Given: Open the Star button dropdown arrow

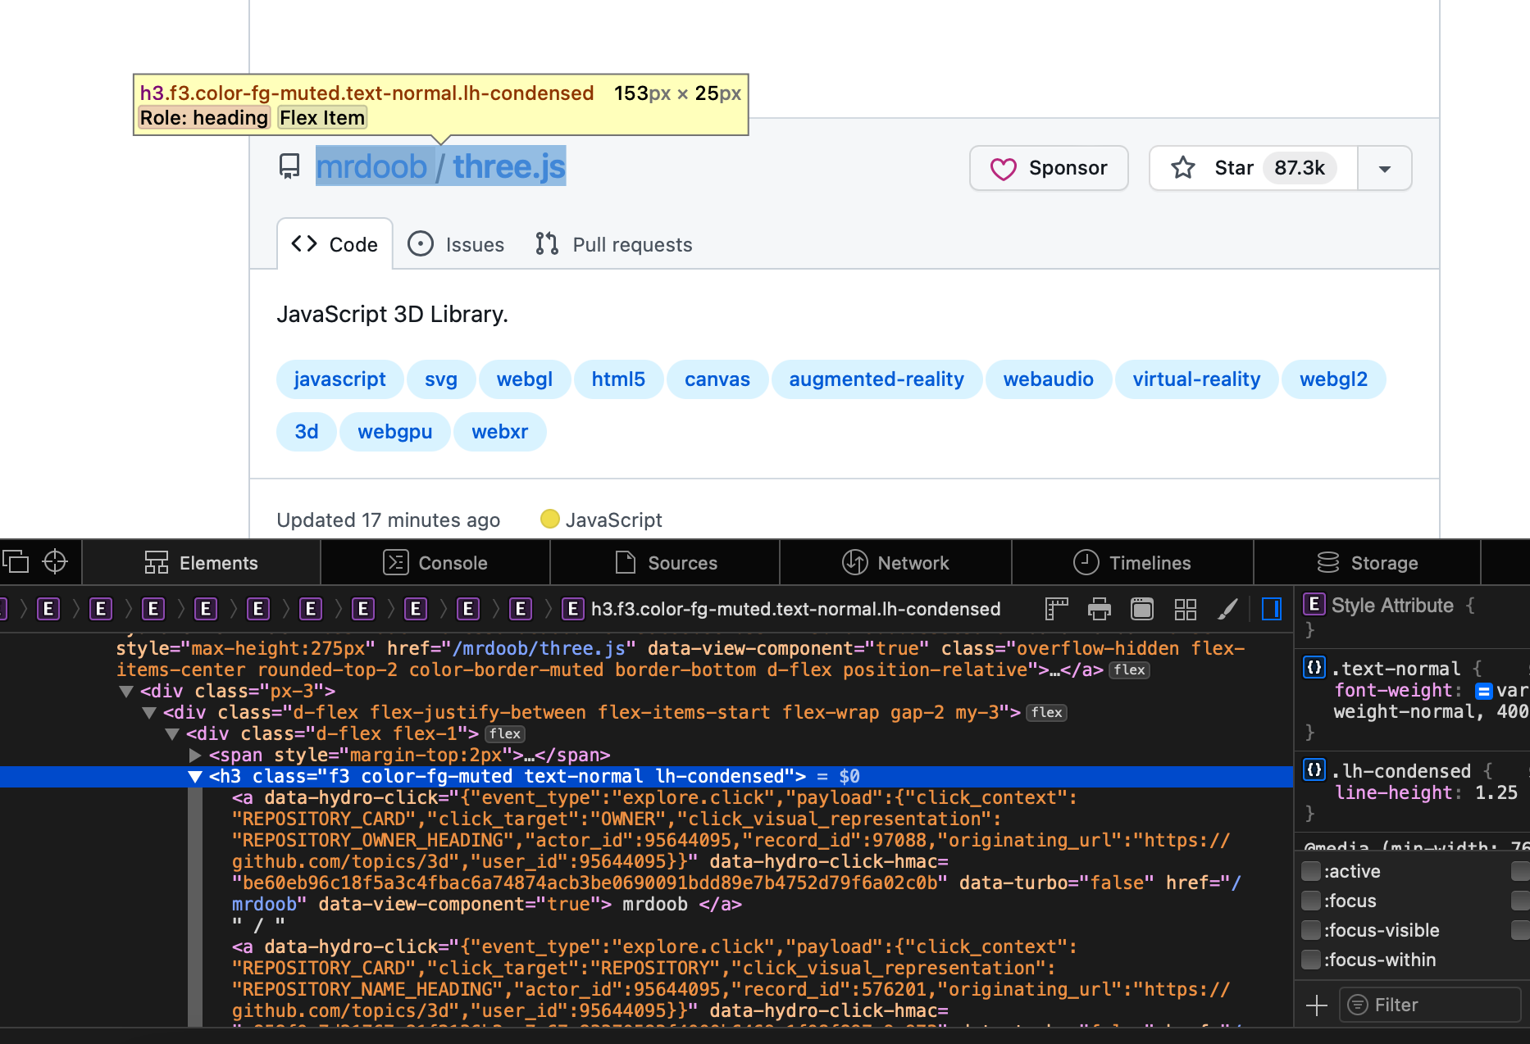Looking at the screenshot, I should (x=1385, y=168).
